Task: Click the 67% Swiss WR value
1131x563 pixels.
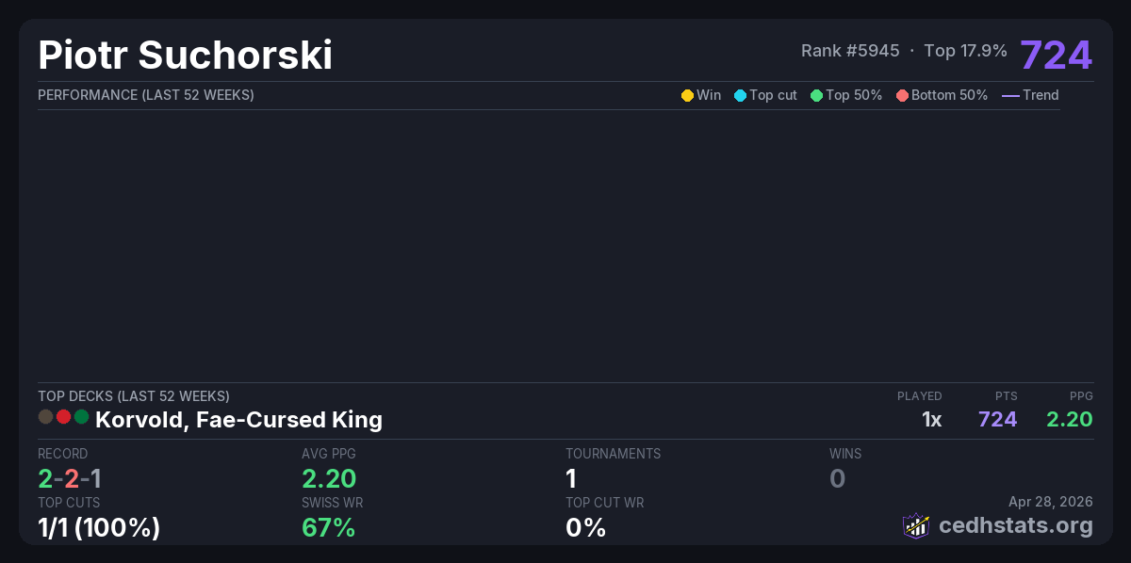Action: click(328, 528)
